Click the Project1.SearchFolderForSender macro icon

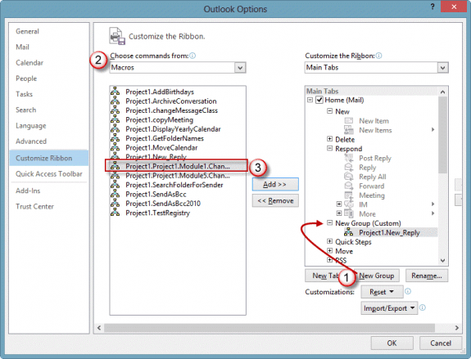click(x=115, y=184)
